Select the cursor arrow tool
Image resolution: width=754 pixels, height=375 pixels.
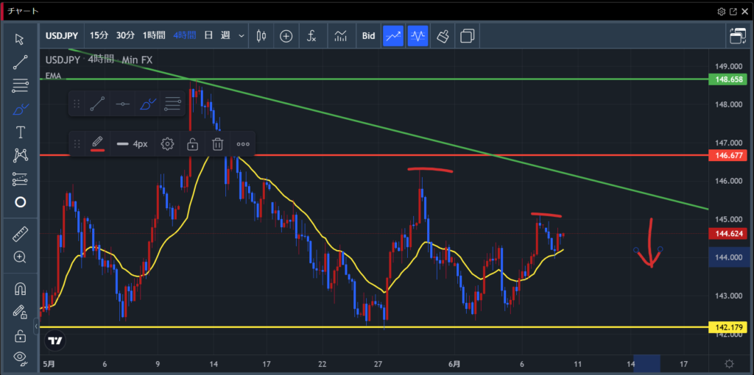point(20,39)
